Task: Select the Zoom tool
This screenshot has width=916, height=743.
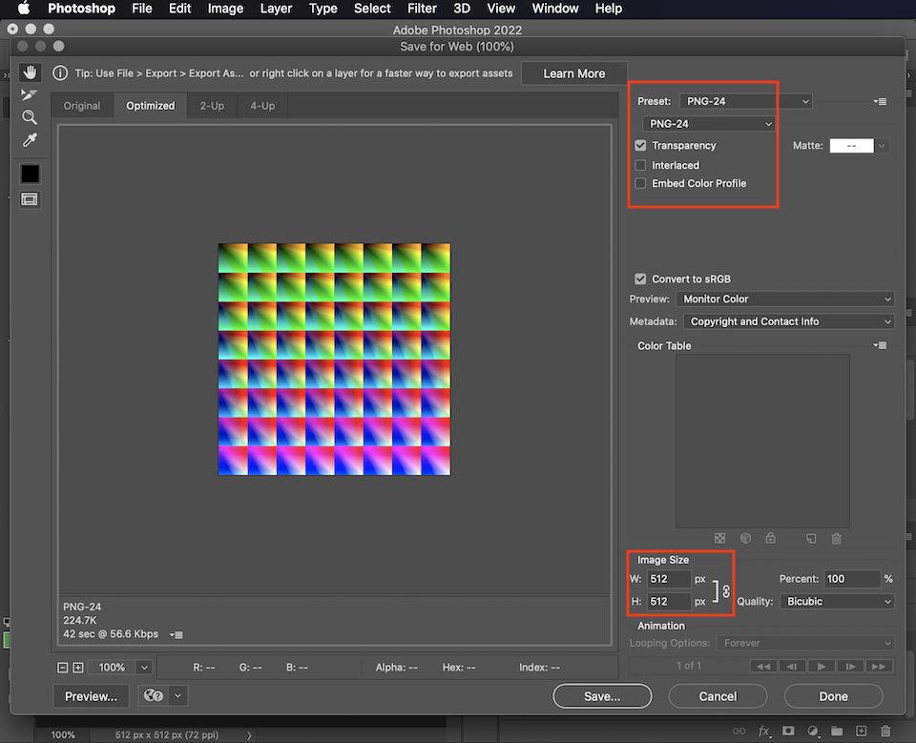Action: 30,117
